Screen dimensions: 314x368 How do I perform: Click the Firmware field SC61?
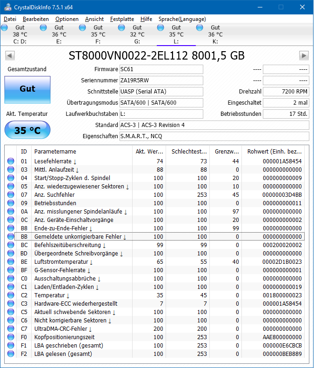click(161, 69)
